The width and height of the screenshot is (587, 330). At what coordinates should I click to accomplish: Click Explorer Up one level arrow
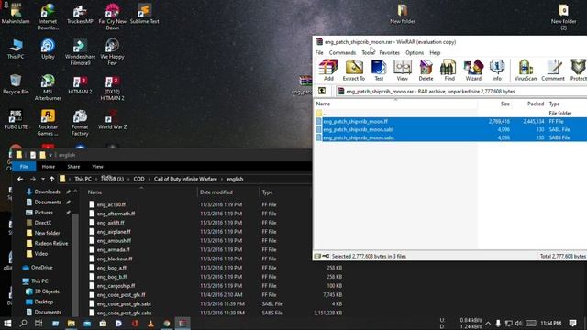[x=51, y=180]
